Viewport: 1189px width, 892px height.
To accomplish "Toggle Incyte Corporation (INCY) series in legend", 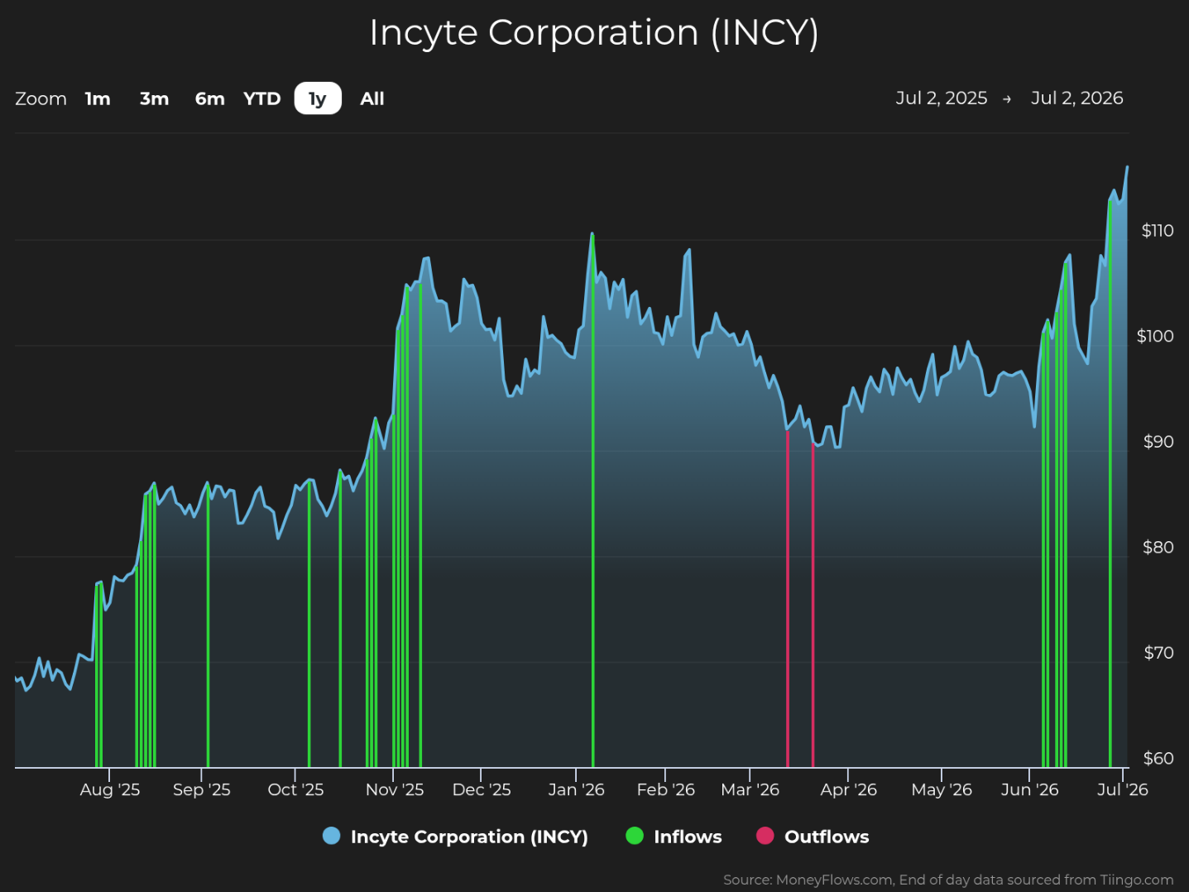I will click(455, 837).
